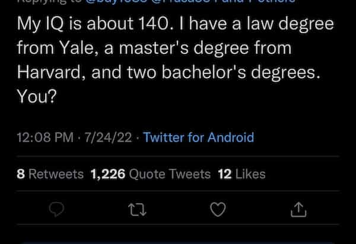Like the tweet with the heart icon
This screenshot has width=356, height=244.
219,208
